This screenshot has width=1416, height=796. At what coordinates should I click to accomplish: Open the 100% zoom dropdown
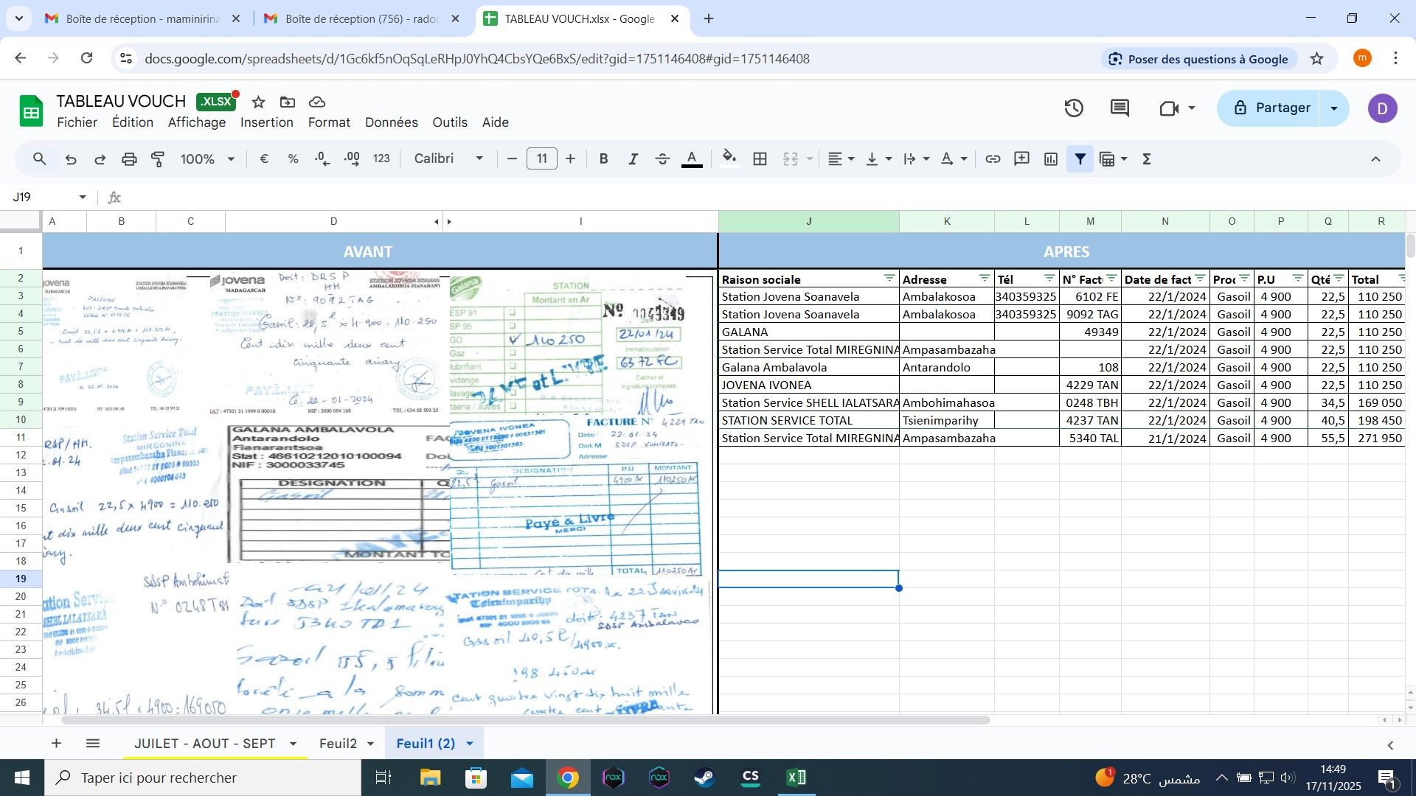(x=207, y=159)
